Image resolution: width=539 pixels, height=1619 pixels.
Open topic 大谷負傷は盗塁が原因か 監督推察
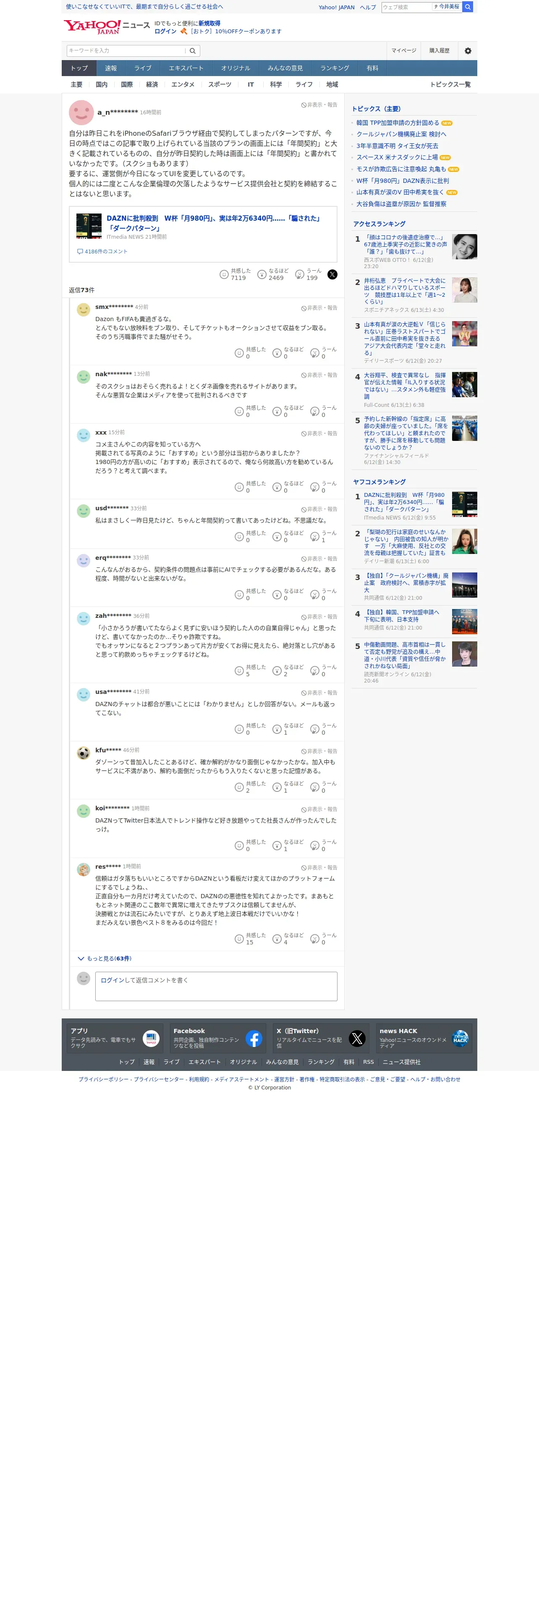pos(402,203)
